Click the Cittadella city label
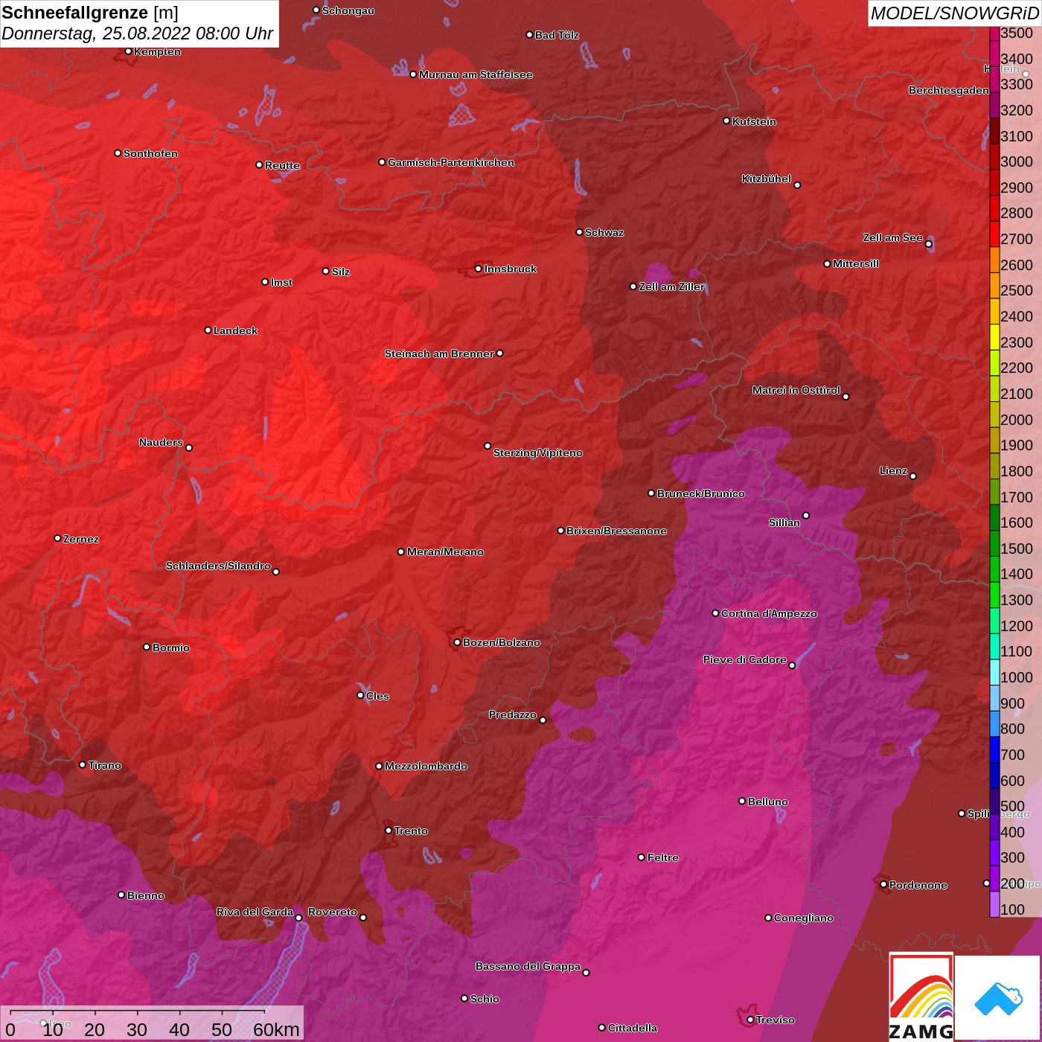 (x=633, y=1028)
